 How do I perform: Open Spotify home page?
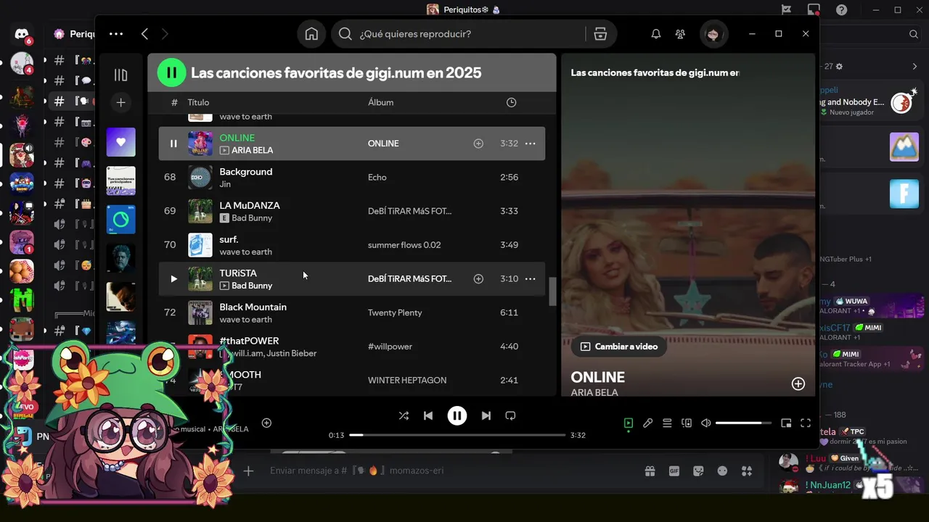311,34
